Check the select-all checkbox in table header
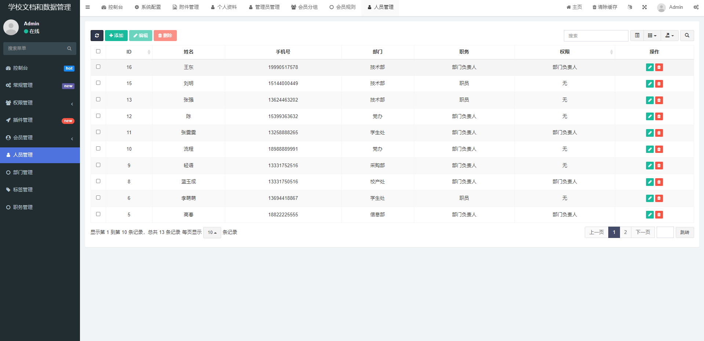704x341 pixels. (x=98, y=51)
